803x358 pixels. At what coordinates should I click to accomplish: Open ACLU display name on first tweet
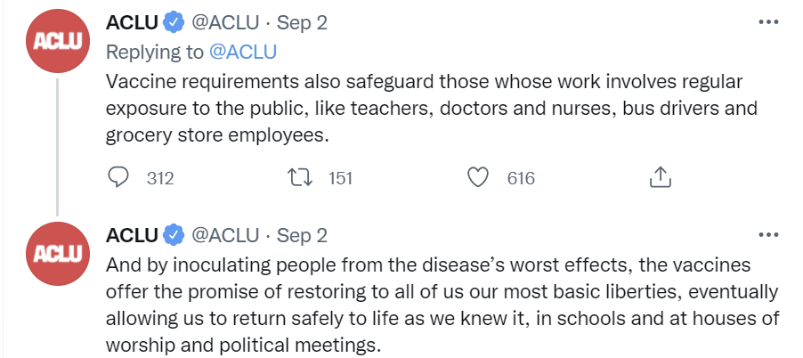[x=132, y=22]
